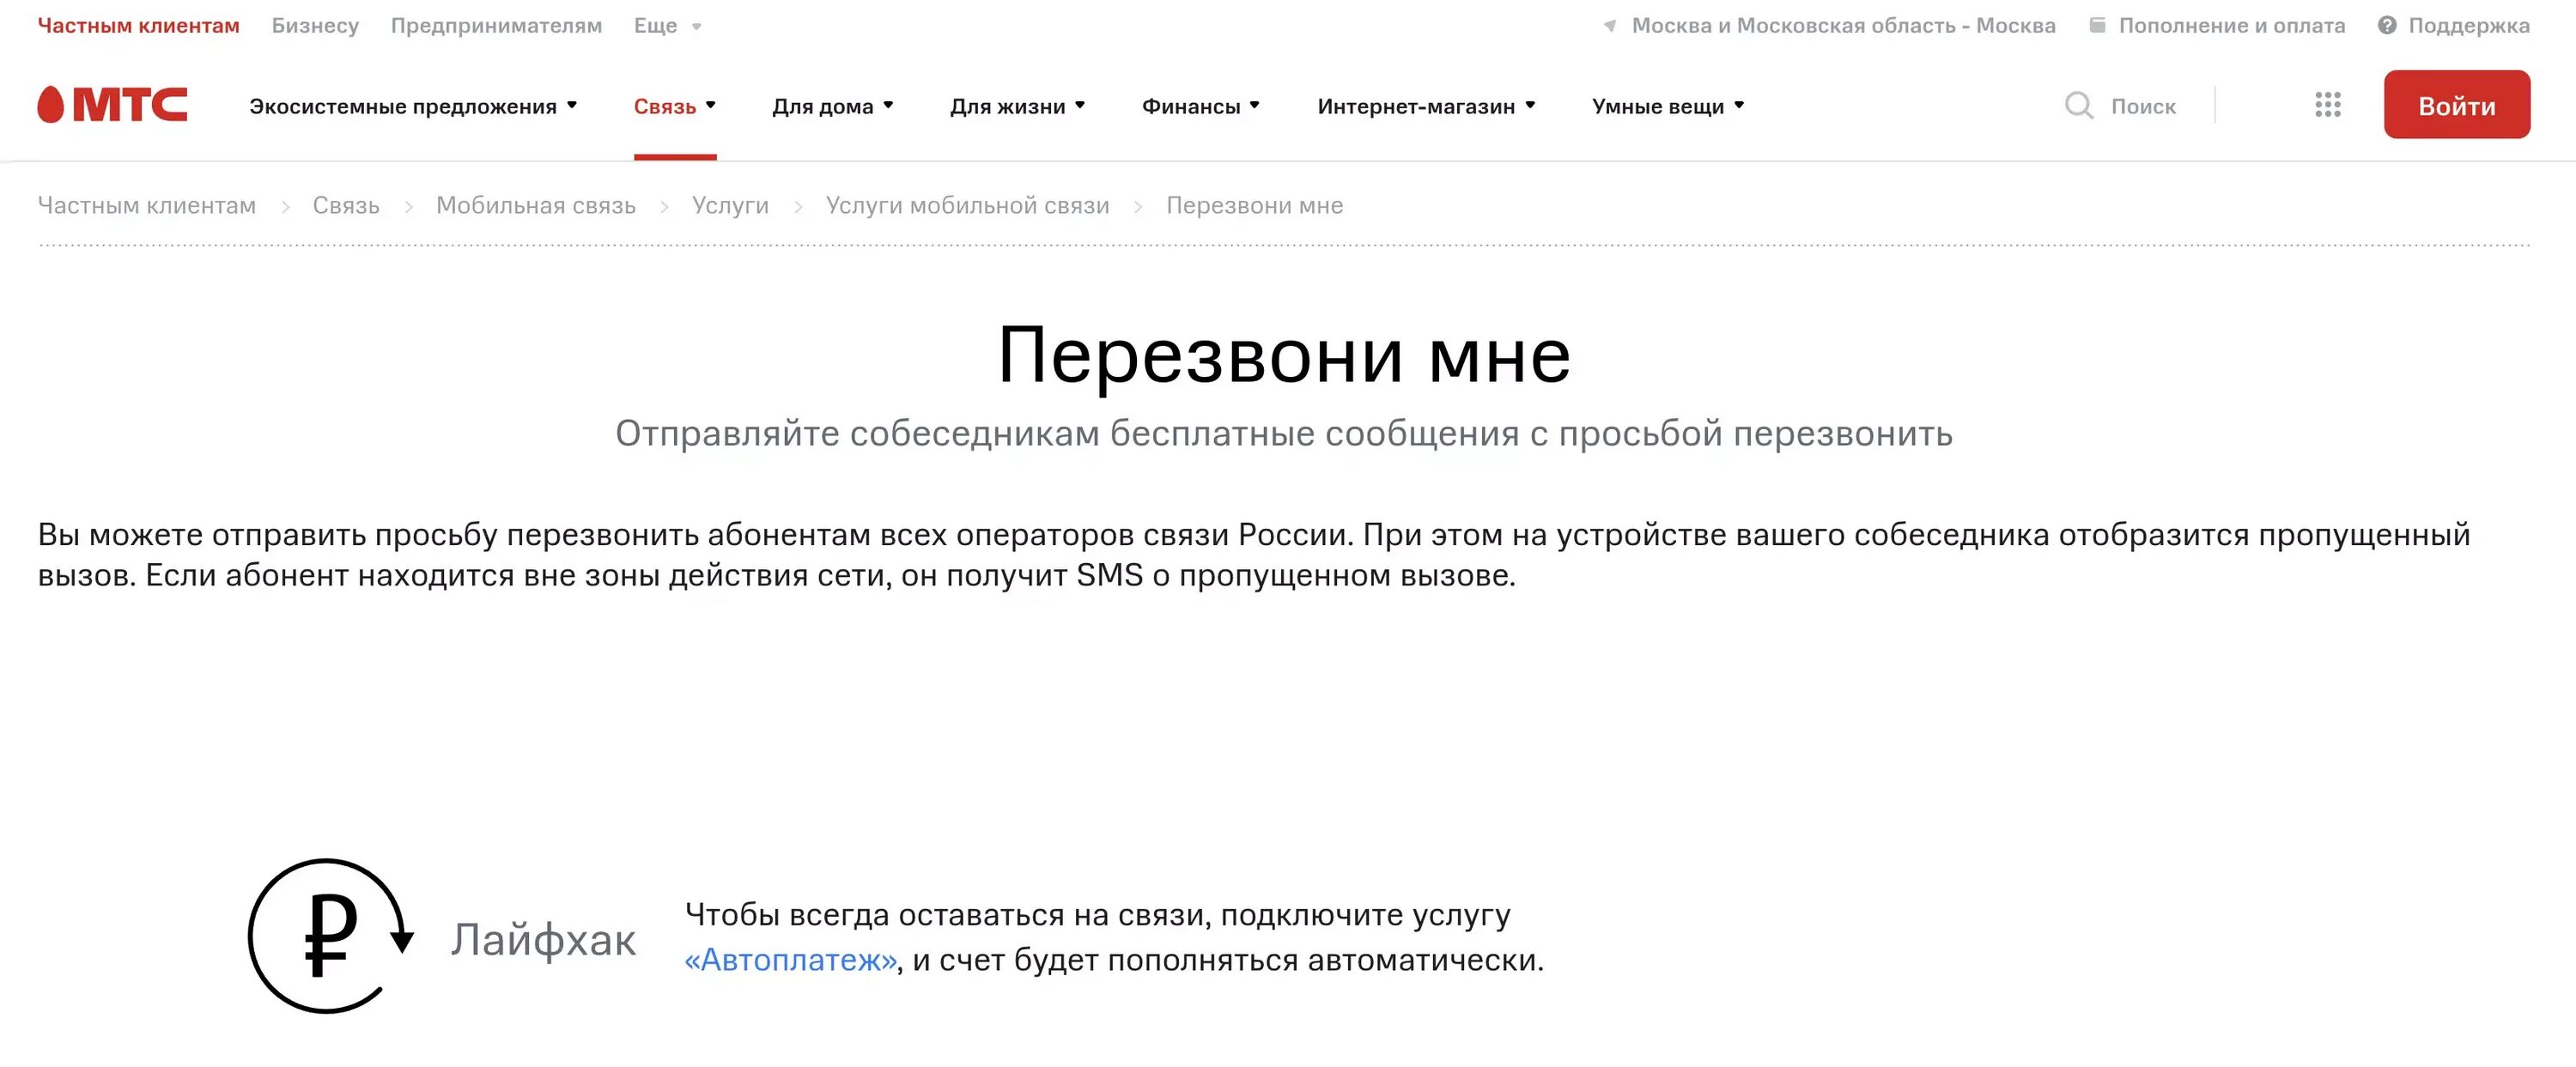
Task: Click the ruble autopayment circle icon
Action: (x=331, y=935)
